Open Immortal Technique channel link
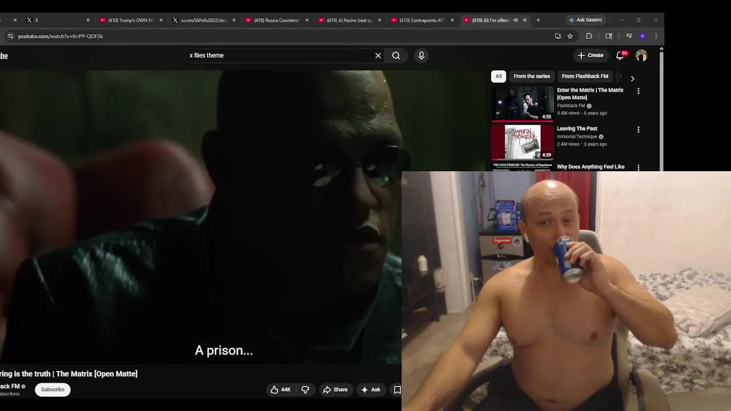Screen dimensions: 731x411 point(577,136)
